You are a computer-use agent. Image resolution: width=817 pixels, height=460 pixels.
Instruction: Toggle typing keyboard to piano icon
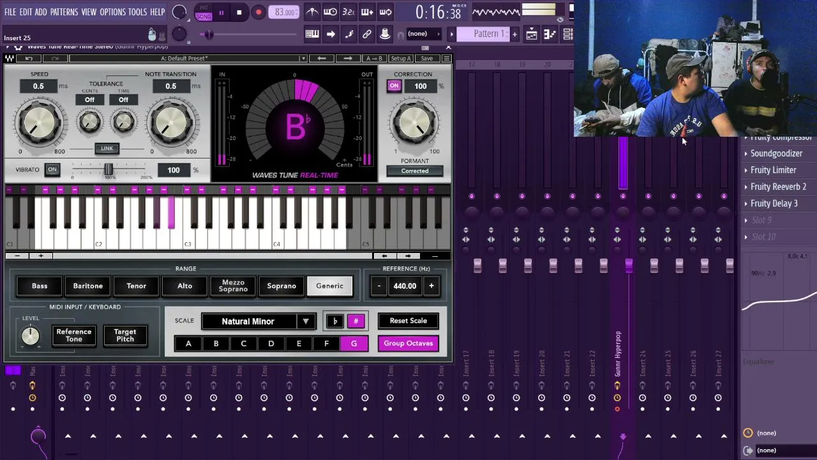[312, 34]
